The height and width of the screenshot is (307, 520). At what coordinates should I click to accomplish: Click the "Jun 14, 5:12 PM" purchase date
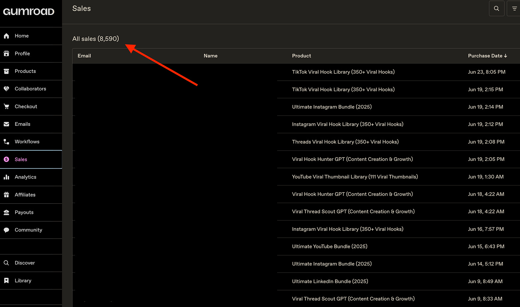[486, 264]
